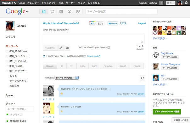Switch to the Sent tab
This screenshot has width=190, height=123.
click(94, 66)
